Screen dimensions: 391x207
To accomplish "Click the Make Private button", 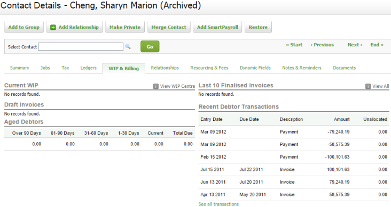I will point(125,27).
